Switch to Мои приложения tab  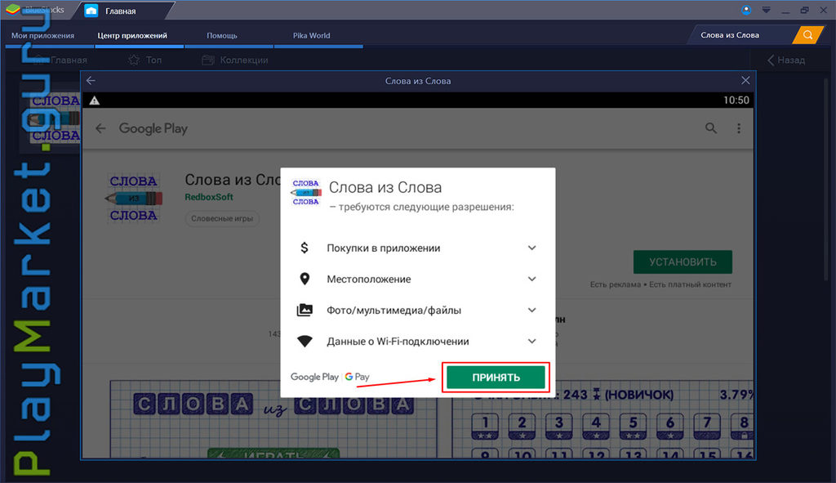click(x=42, y=36)
